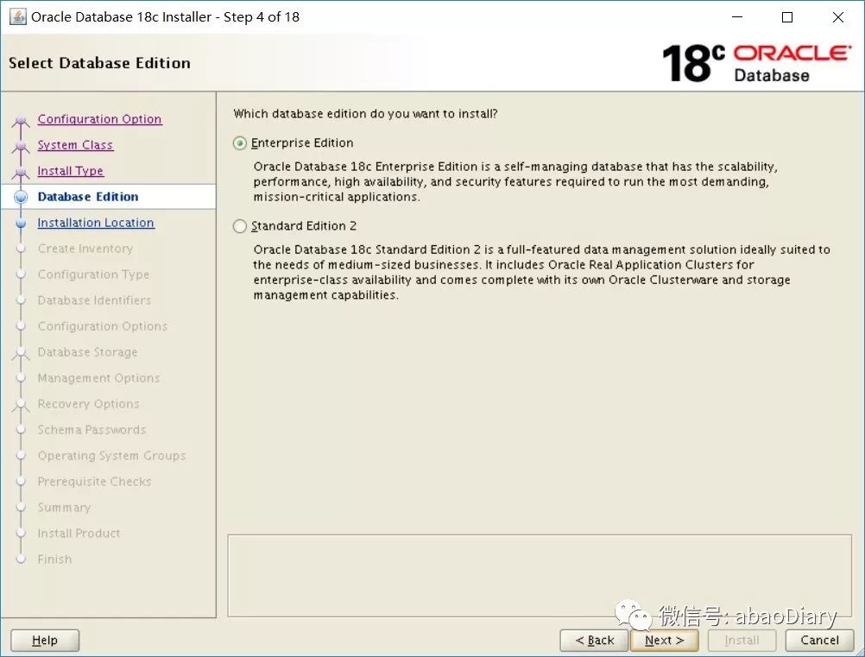The width and height of the screenshot is (865, 657).
Task: Click the Management Options step label
Action: tap(98, 378)
